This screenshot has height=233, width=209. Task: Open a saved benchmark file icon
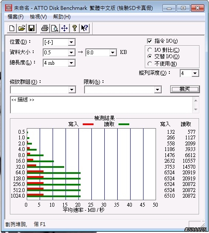[22, 28]
